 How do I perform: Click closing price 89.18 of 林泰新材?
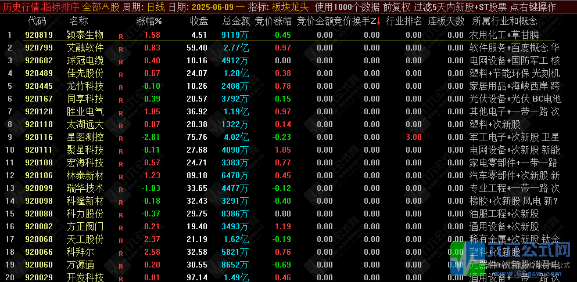(197, 176)
